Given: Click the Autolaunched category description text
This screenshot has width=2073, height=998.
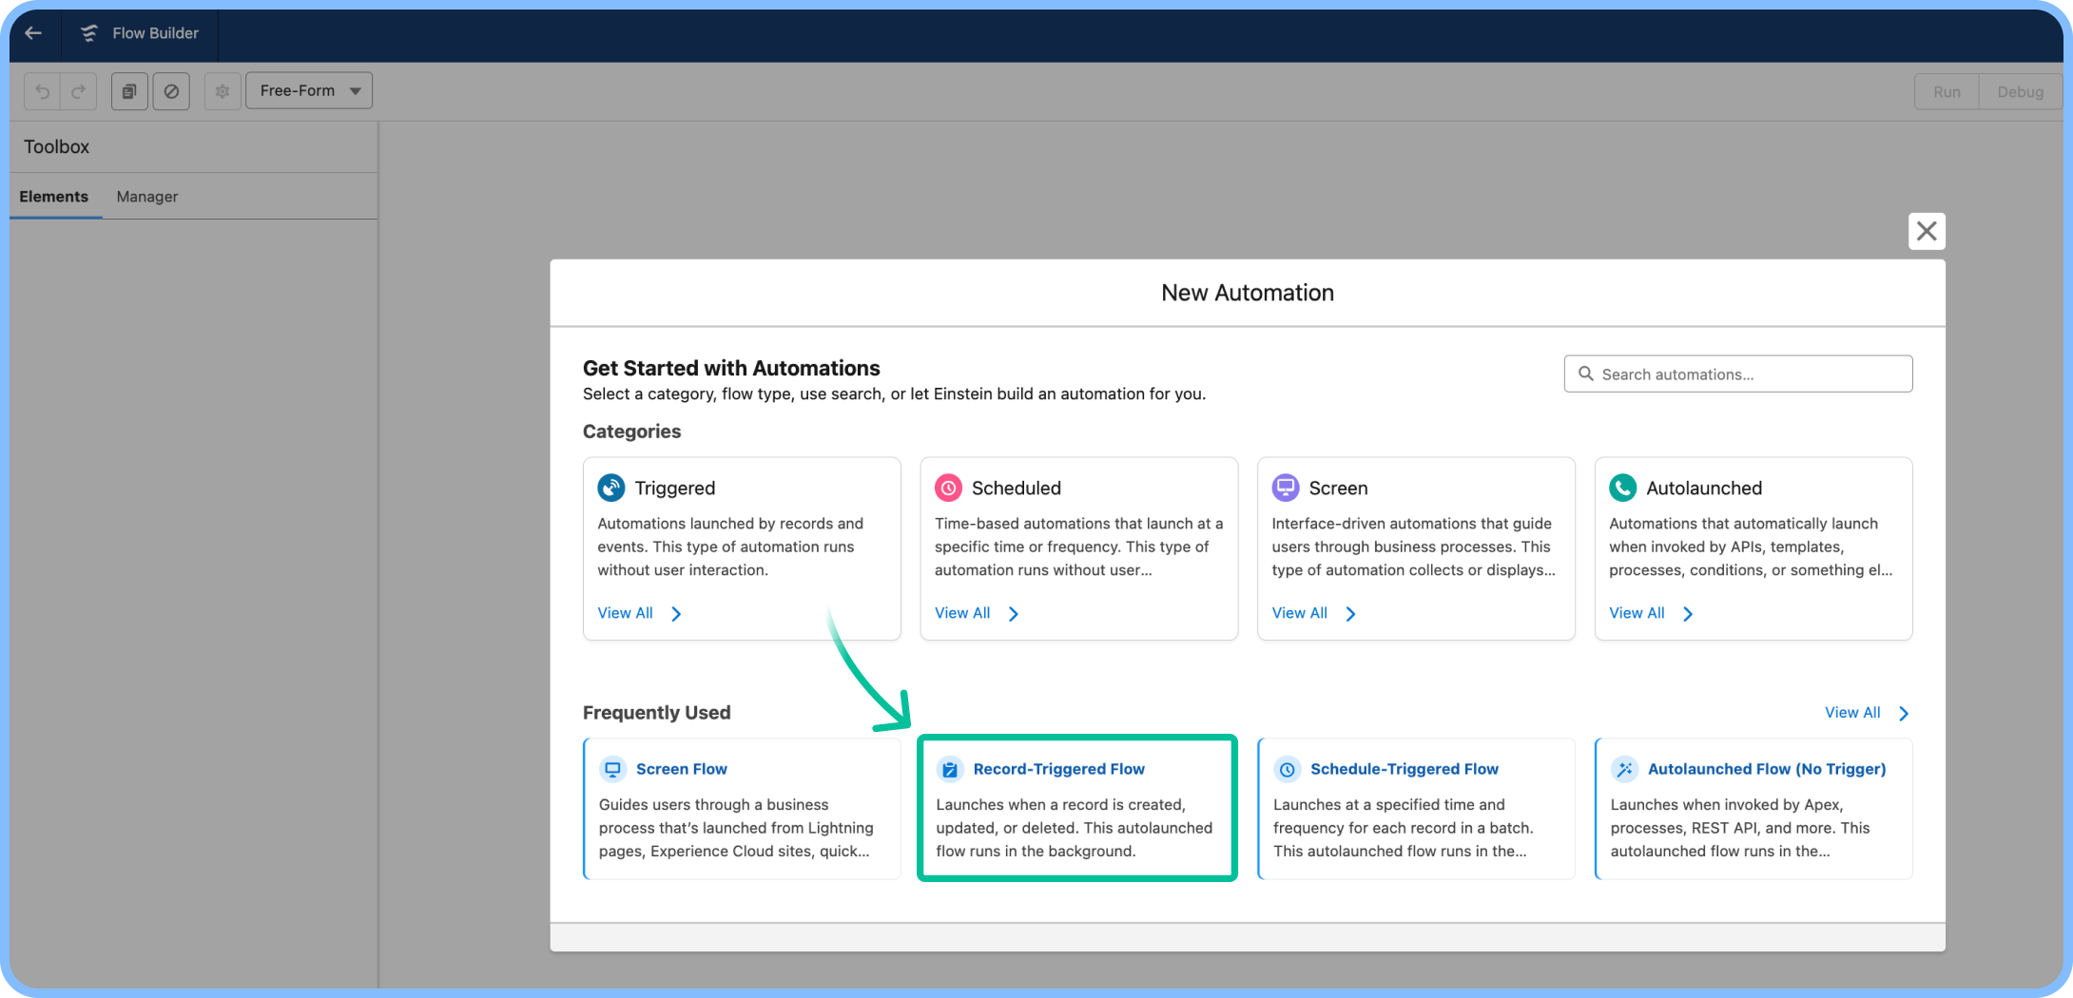Looking at the screenshot, I should point(1751,547).
